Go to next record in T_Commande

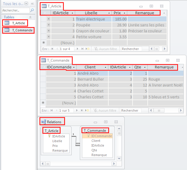(77, 110)
